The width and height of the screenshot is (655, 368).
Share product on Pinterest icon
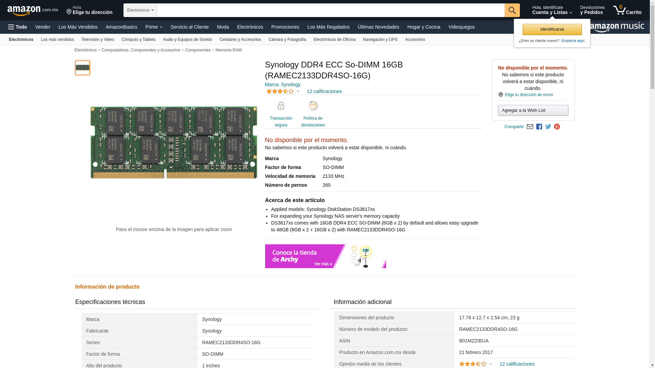[557, 127]
